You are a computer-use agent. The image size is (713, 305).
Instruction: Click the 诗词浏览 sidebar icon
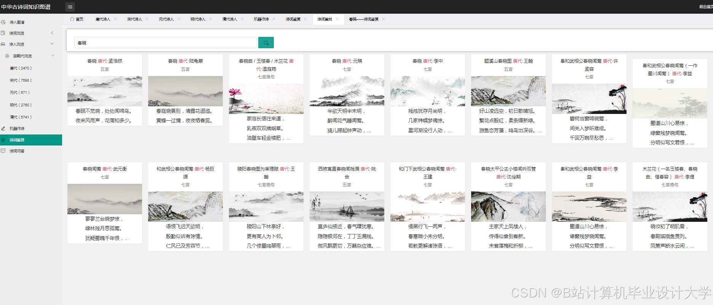tap(3, 33)
